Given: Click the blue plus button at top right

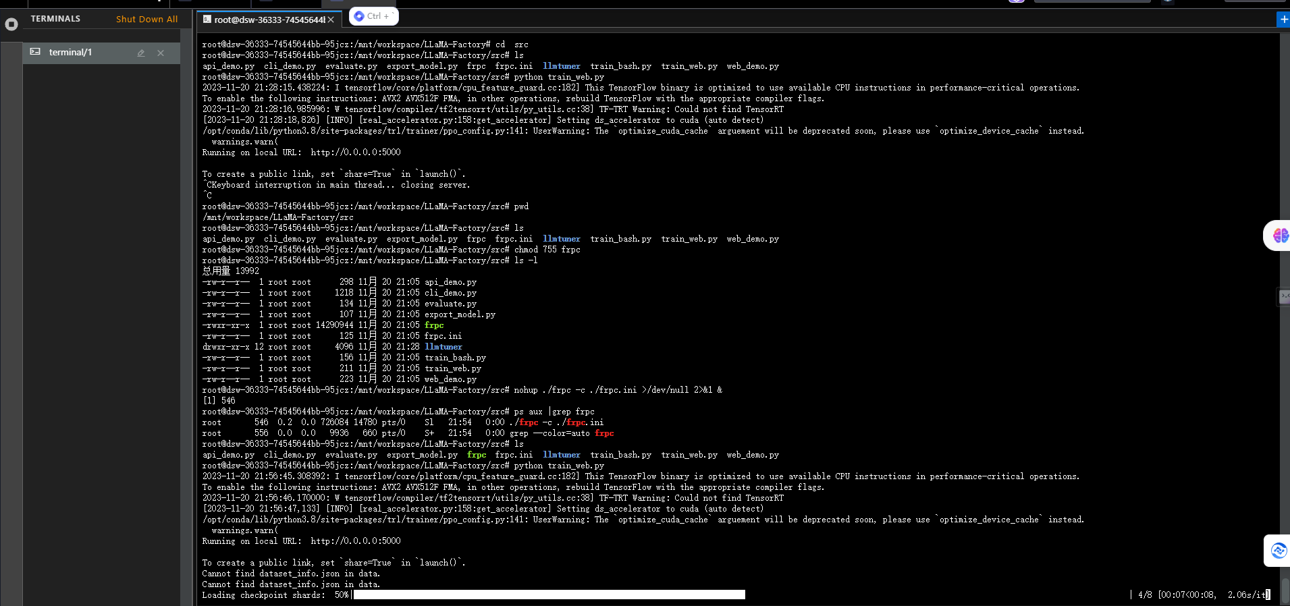Looking at the screenshot, I should pyautogui.click(x=1283, y=20).
